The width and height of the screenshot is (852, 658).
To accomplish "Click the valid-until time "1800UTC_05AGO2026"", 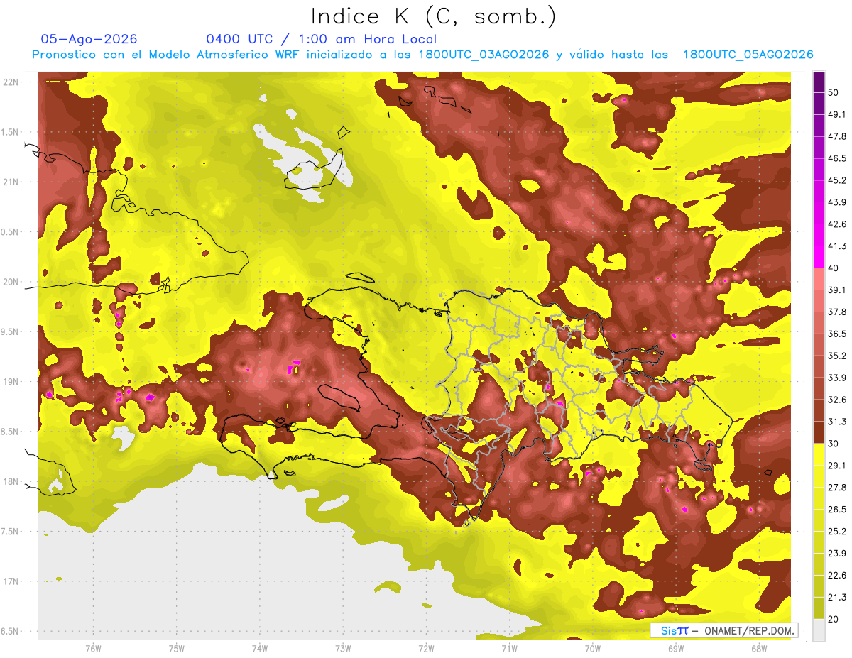I will coord(748,55).
